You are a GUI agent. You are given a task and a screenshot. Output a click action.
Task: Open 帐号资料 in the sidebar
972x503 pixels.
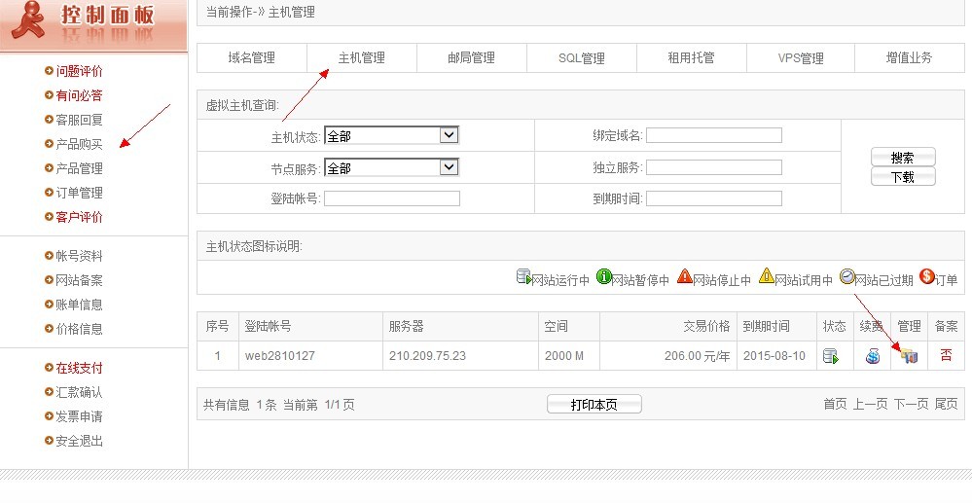pyautogui.click(x=80, y=256)
